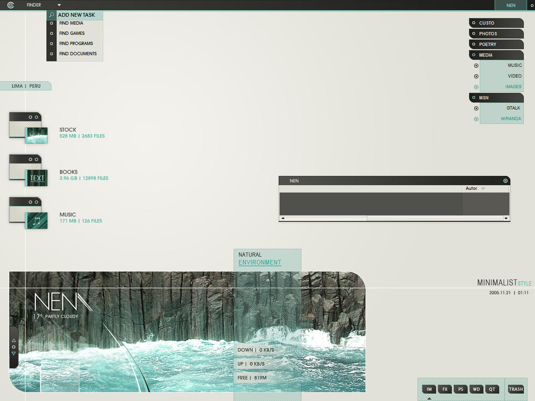Click bullet beside Find Documents
This screenshot has height=401, width=535.
pyautogui.click(x=52, y=54)
